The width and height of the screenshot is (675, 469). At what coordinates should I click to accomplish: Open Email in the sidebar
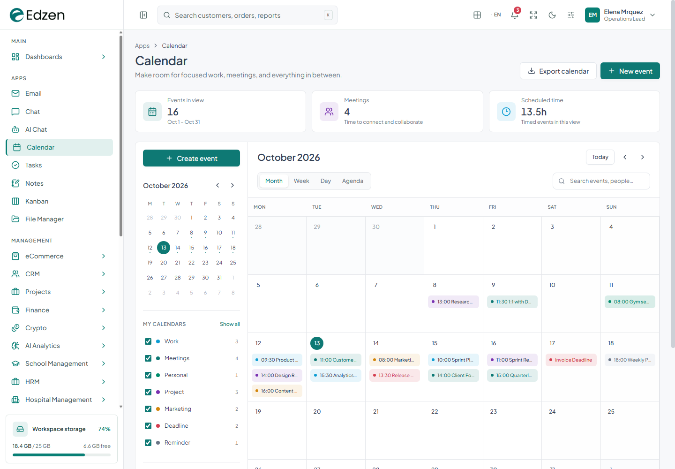[59, 93]
